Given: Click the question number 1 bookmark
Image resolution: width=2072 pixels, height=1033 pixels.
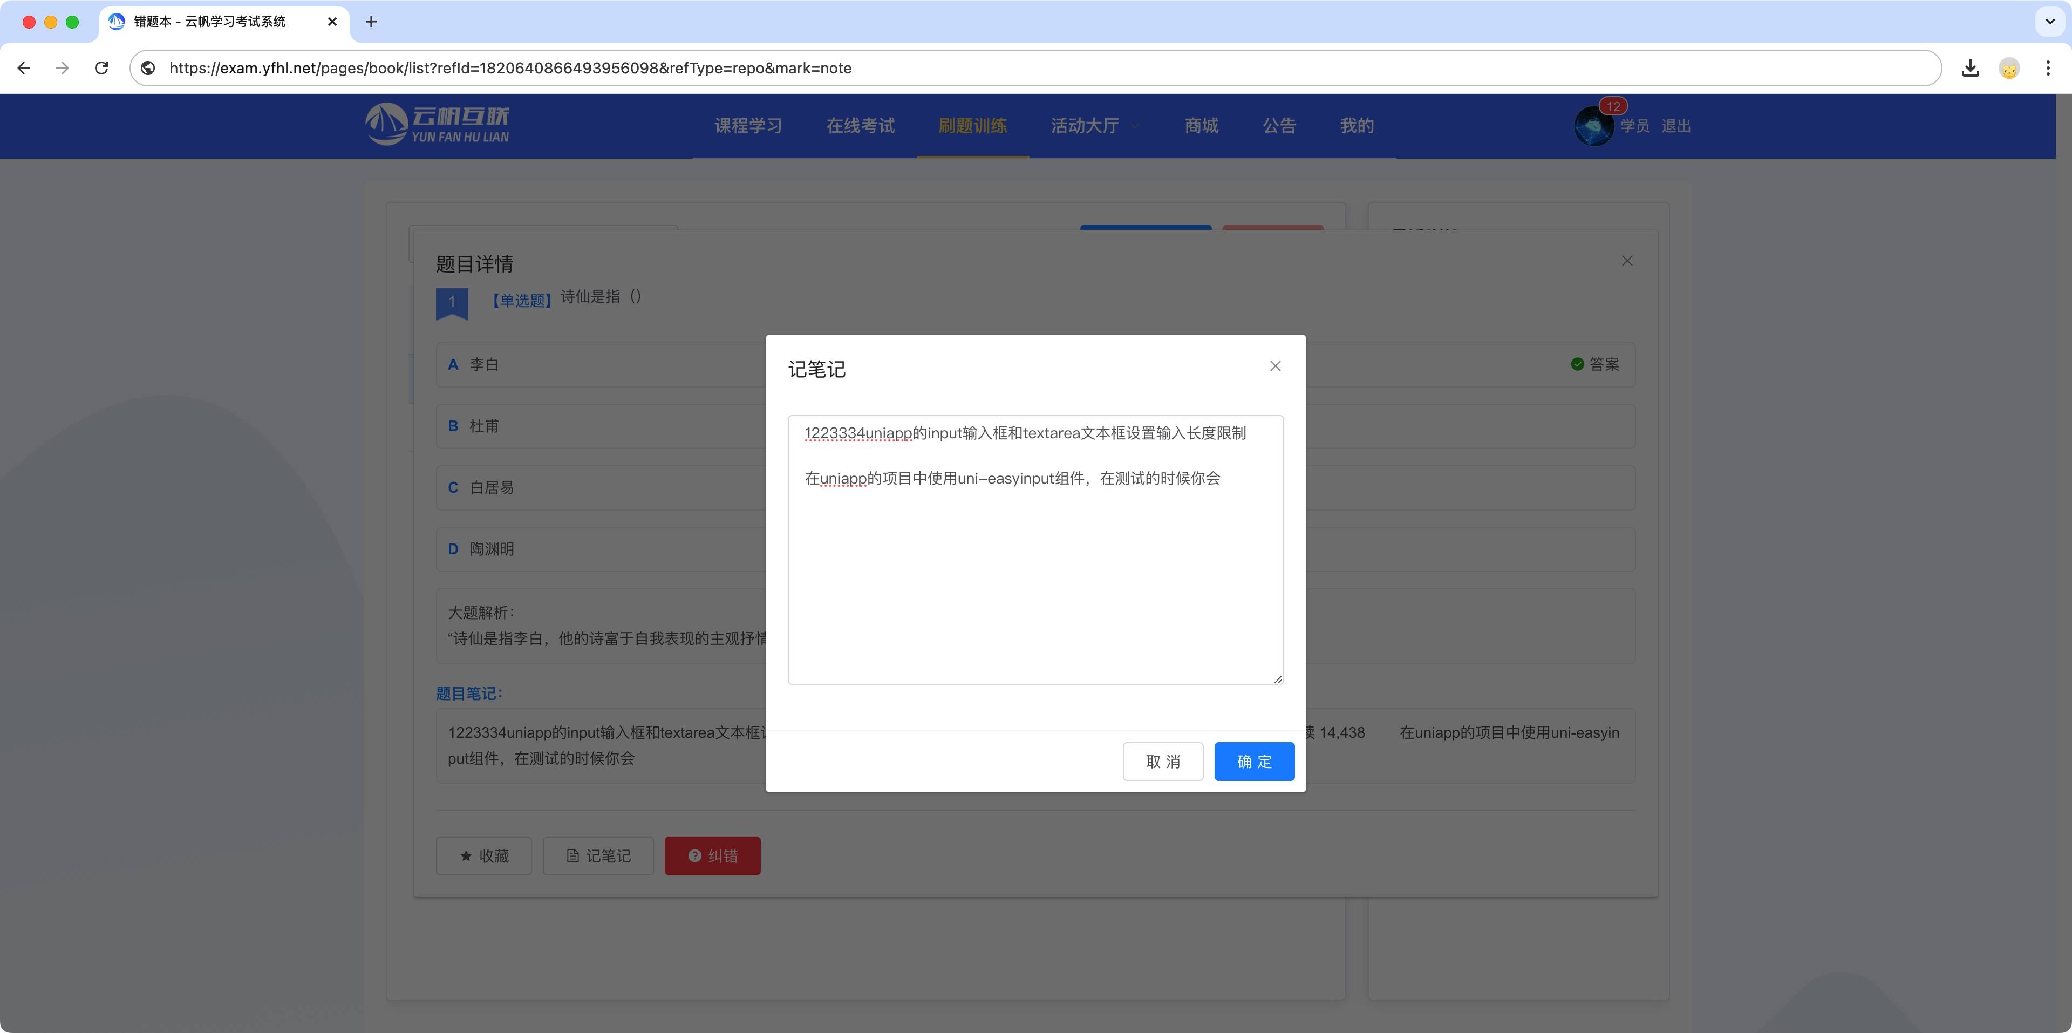Looking at the screenshot, I should pos(452,303).
